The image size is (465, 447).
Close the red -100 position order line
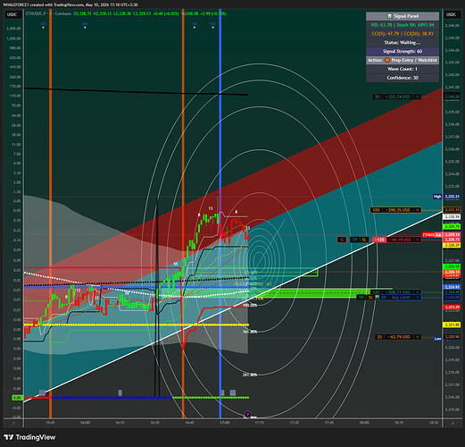pyautogui.click(x=418, y=240)
